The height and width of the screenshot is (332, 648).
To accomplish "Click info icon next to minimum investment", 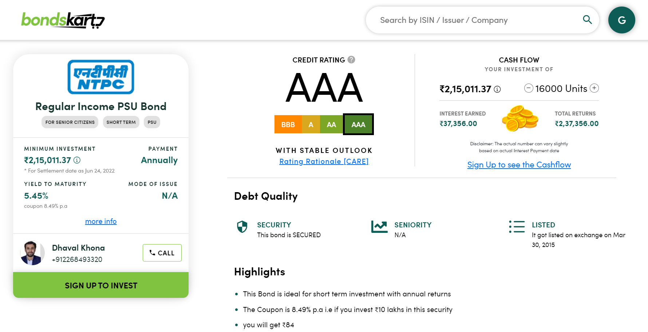I will (x=77, y=160).
